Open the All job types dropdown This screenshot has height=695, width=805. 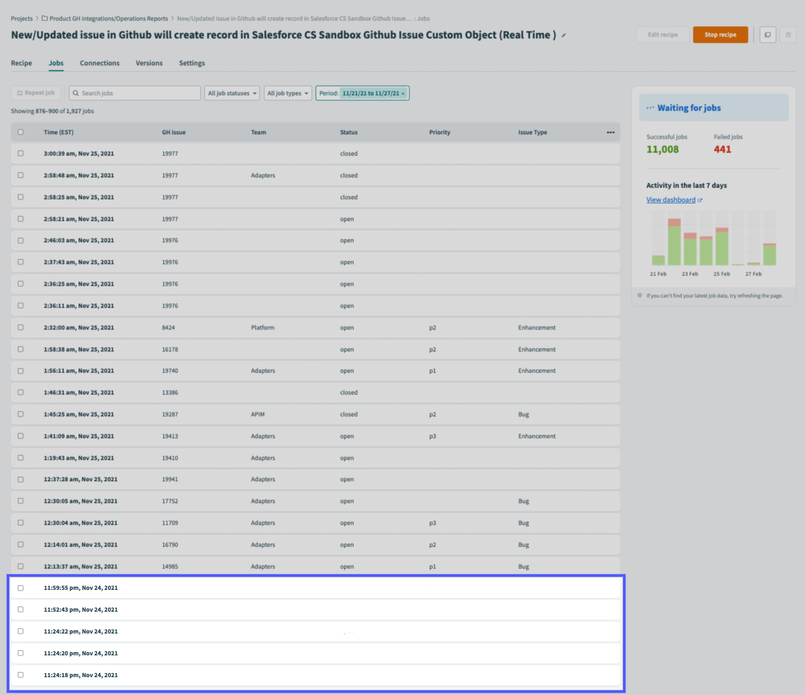coord(287,92)
